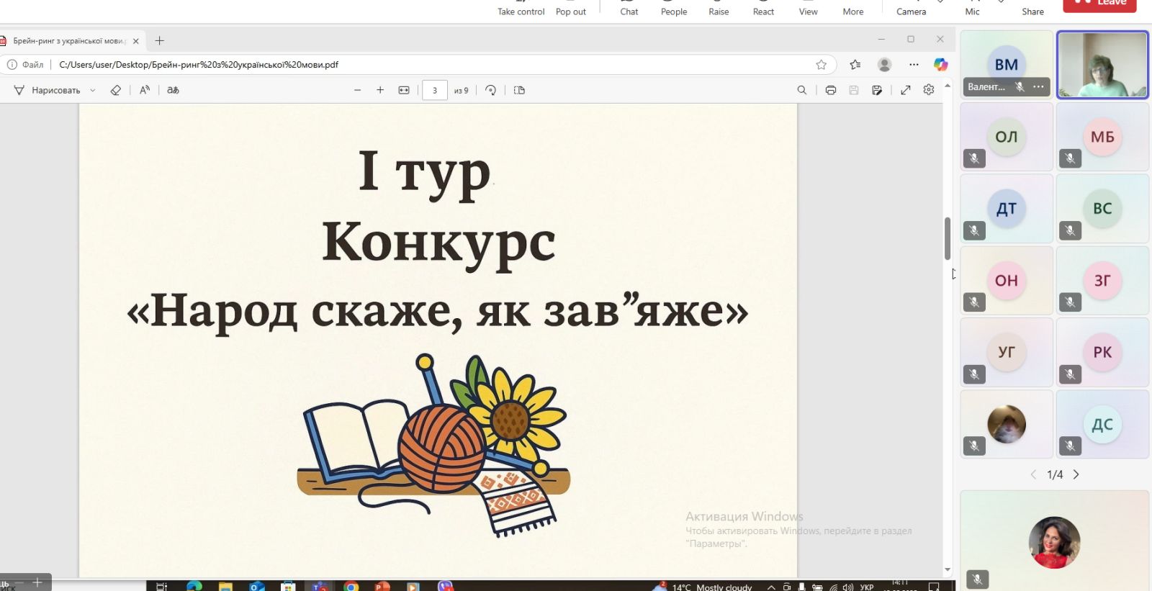1152x591 pixels.
Task: Open the browser profile avatar
Action: [884, 64]
